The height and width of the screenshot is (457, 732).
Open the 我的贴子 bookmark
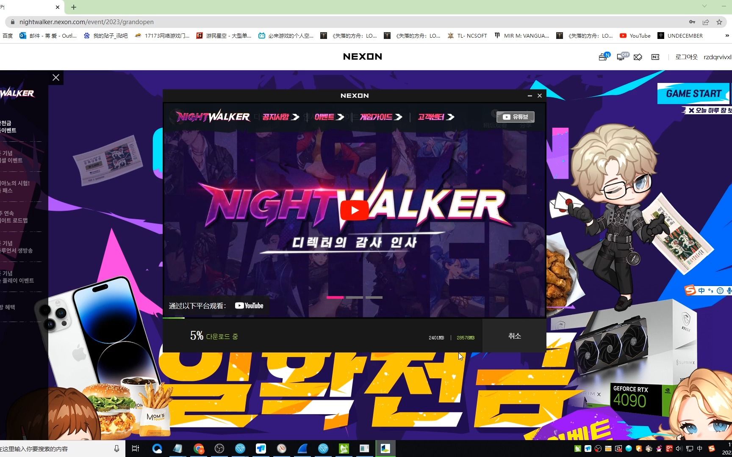click(x=105, y=36)
